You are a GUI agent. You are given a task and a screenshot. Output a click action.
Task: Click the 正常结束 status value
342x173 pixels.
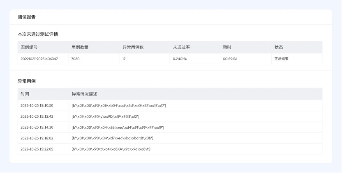[x=282, y=59]
